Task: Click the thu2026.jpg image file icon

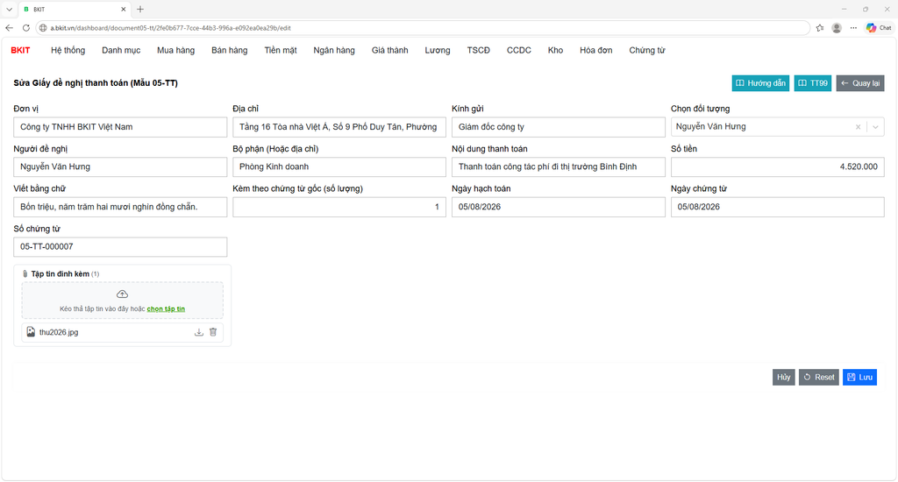Action: 31,332
